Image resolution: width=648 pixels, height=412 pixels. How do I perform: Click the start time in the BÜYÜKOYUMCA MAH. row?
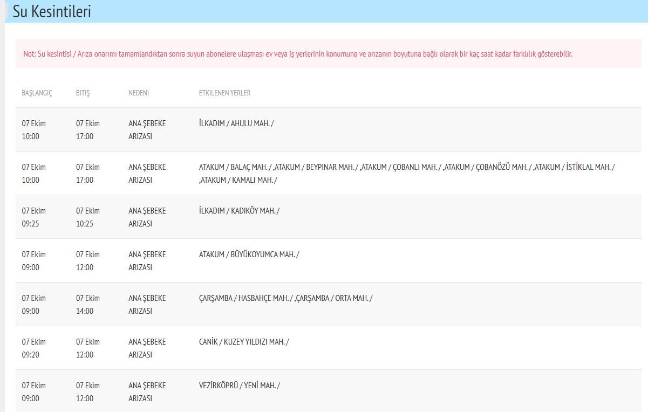(x=33, y=261)
